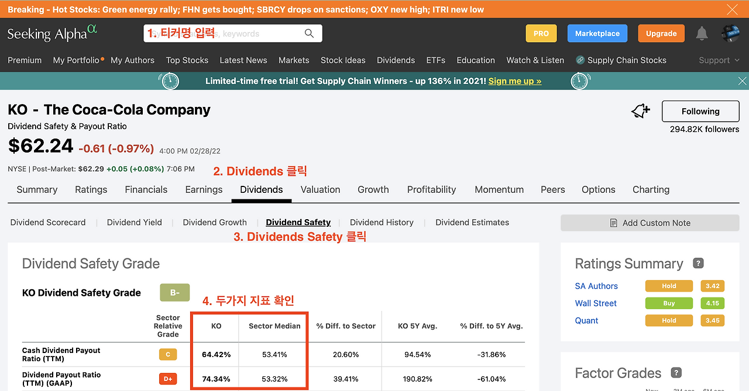Click the add alert bell icon
The height and width of the screenshot is (391, 749).
point(641,111)
